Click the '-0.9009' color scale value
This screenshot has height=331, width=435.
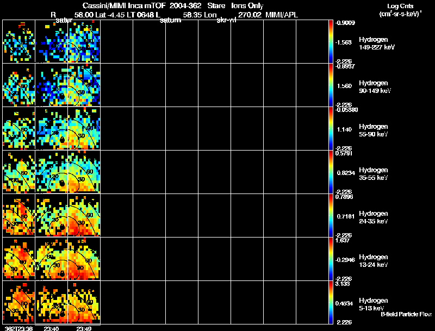coord(345,23)
